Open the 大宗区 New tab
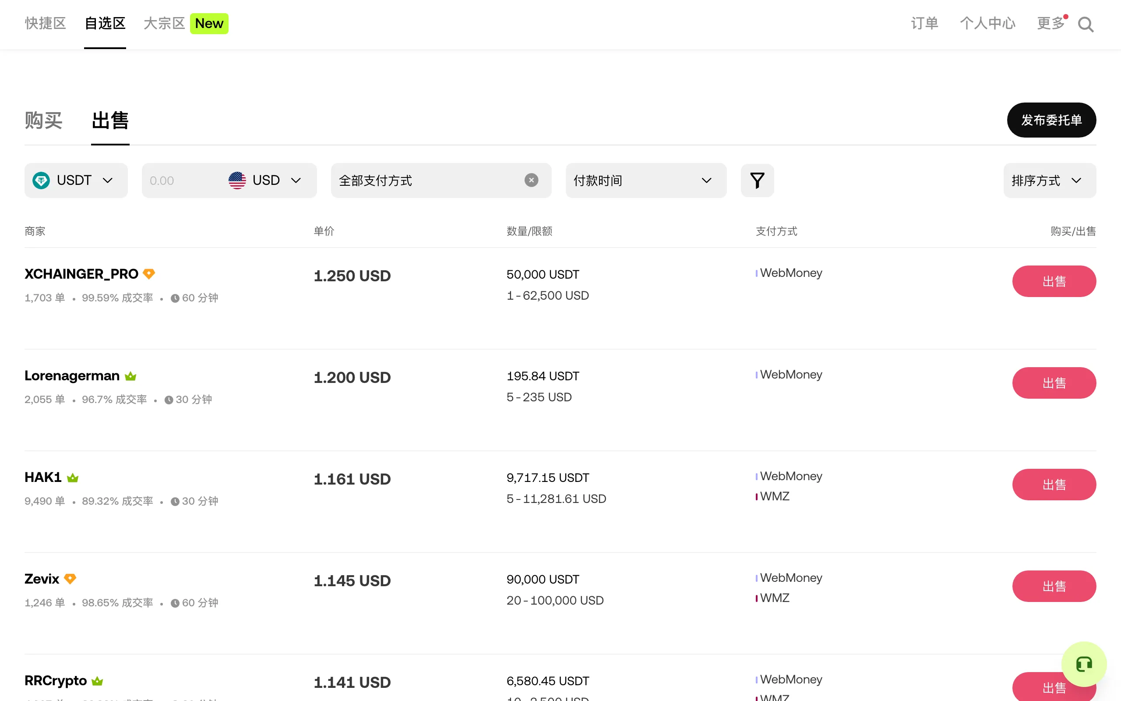The height and width of the screenshot is (701, 1121). [x=186, y=23]
